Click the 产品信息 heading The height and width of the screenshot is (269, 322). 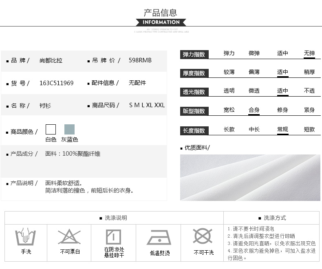[x=160, y=13]
